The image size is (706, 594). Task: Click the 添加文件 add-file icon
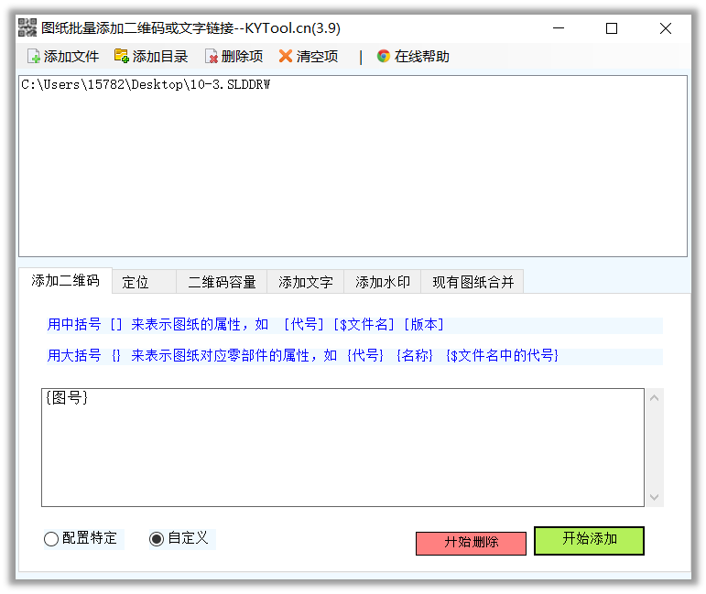[34, 56]
